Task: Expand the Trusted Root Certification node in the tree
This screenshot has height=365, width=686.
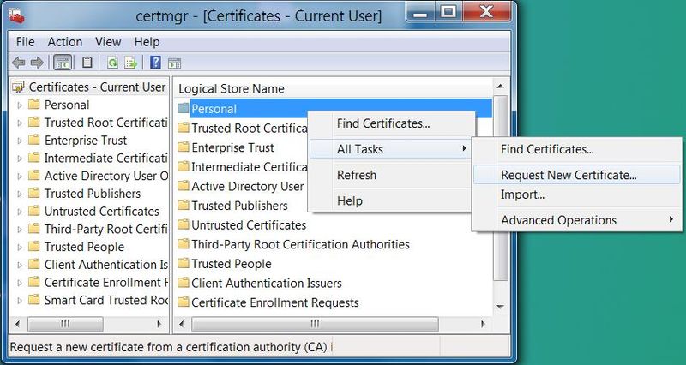Action: point(20,123)
